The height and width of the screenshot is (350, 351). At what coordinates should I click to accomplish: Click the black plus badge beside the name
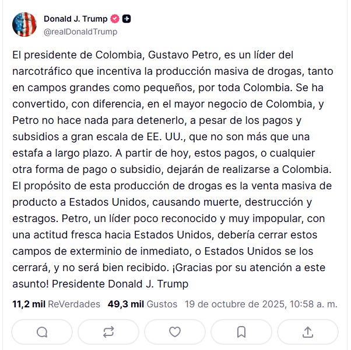click(x=127, y=19)
